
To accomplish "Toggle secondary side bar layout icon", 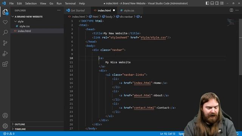I will point(217,3).
